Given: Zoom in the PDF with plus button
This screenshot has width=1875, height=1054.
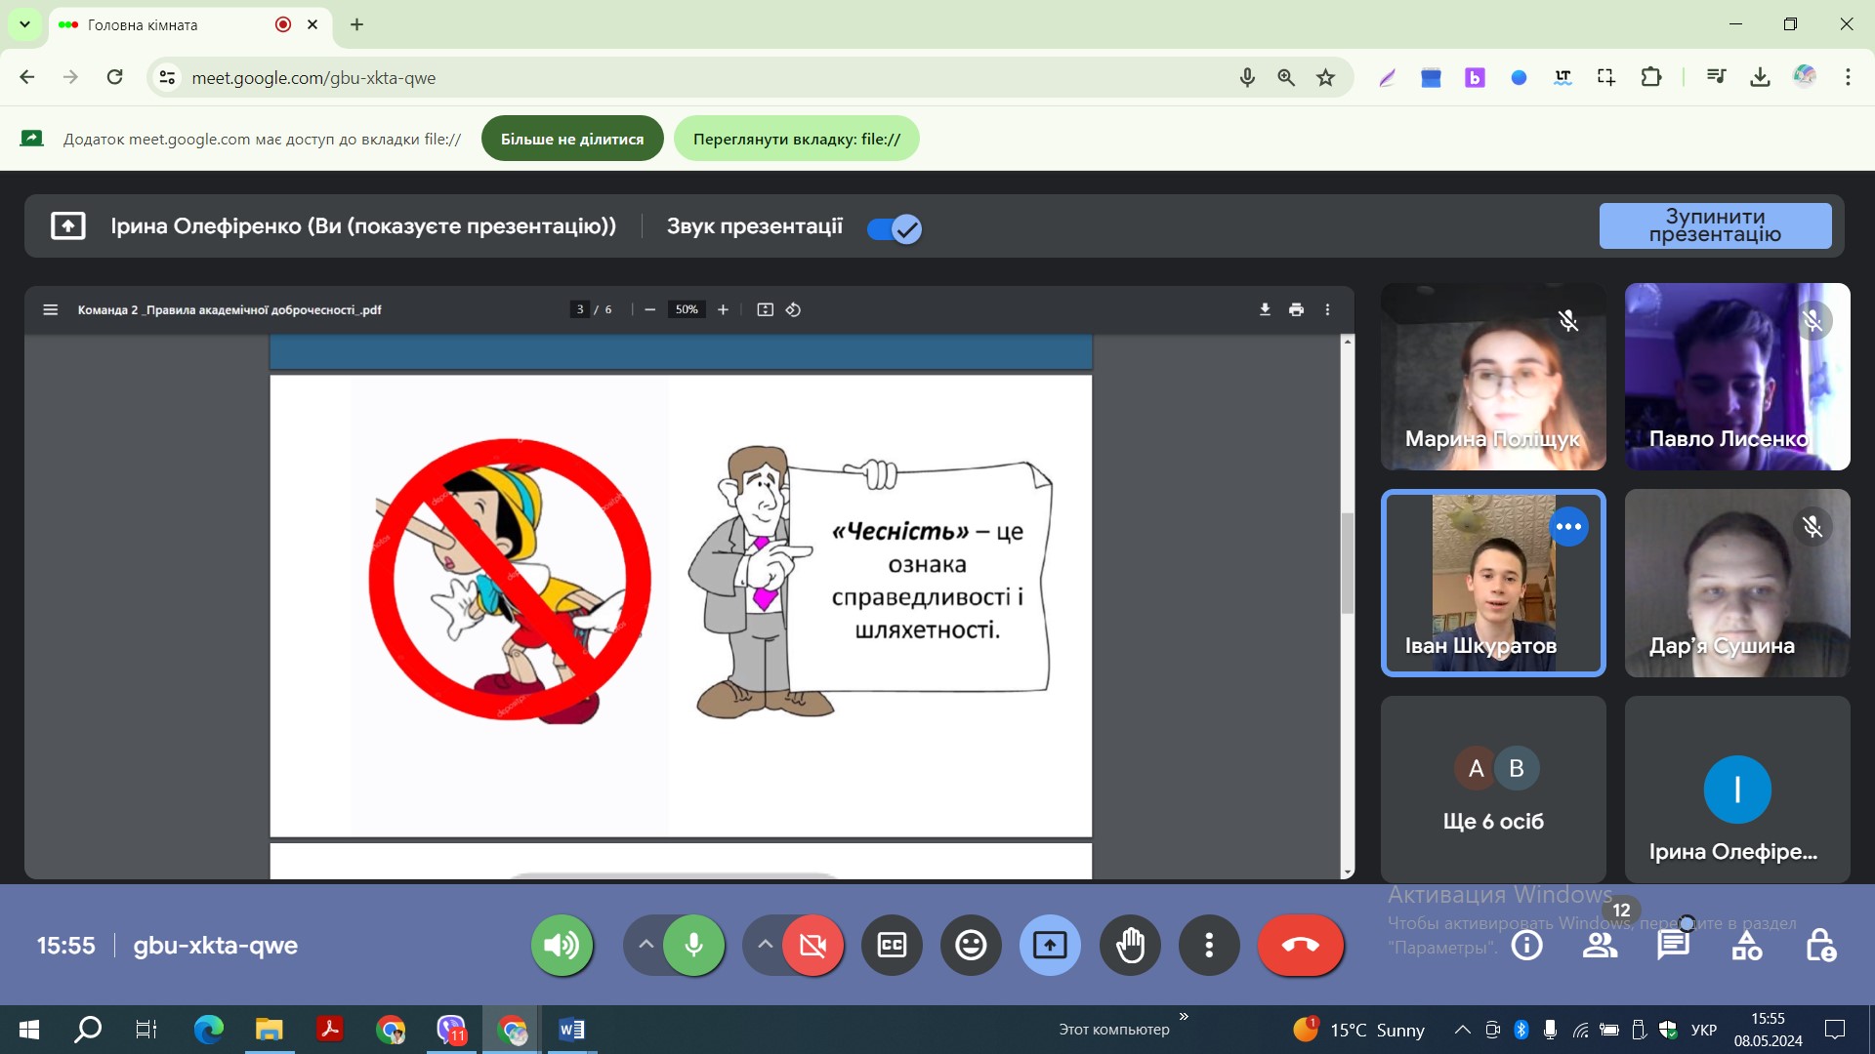Looking at the screenshot, I should (723, 309).
